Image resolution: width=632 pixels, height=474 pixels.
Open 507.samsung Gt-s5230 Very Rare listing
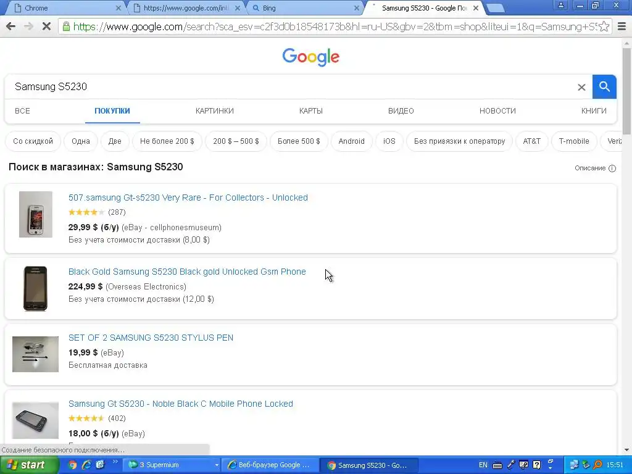188,198
